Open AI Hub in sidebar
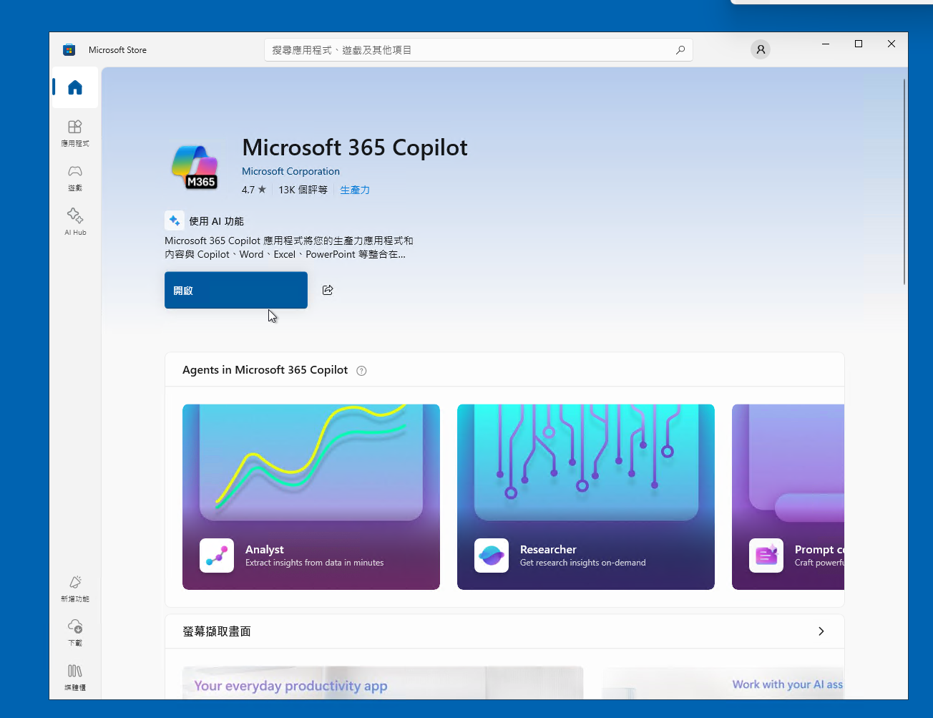933x718 pixels. coord(75,222)
